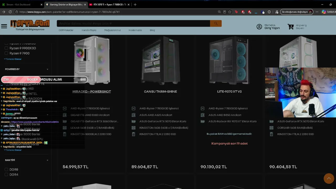Click the LITE-9070 XT V2 case image
This screenshot has height=189, width=336.
click(229, 60)
